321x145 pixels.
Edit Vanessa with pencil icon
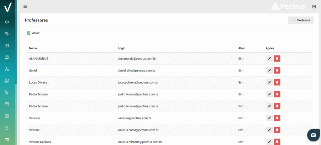[x=269, y=118]
